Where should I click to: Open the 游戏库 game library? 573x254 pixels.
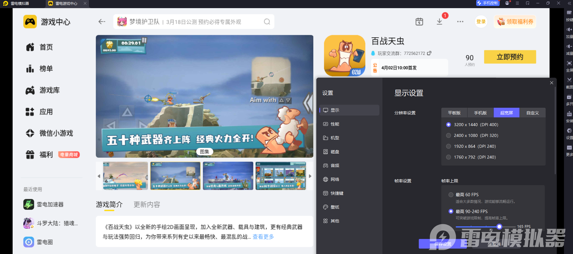[x=43, y=90]
